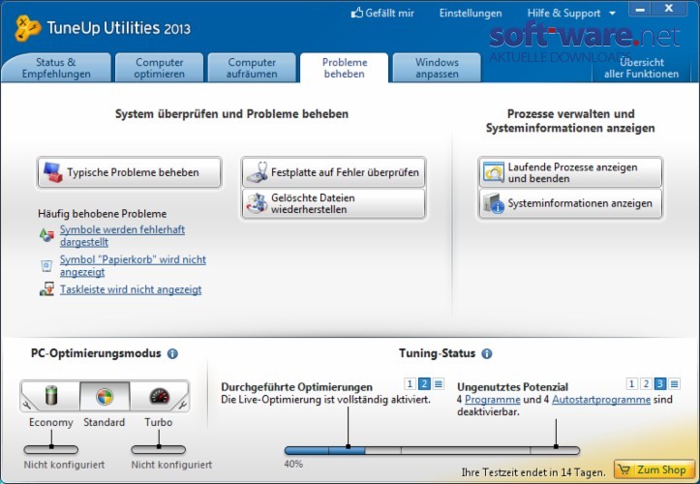Show page 3 of Ungenutztes Potenzial
Image resolution: width=700 pixels, height=484 pixels.
pos(660,383)
